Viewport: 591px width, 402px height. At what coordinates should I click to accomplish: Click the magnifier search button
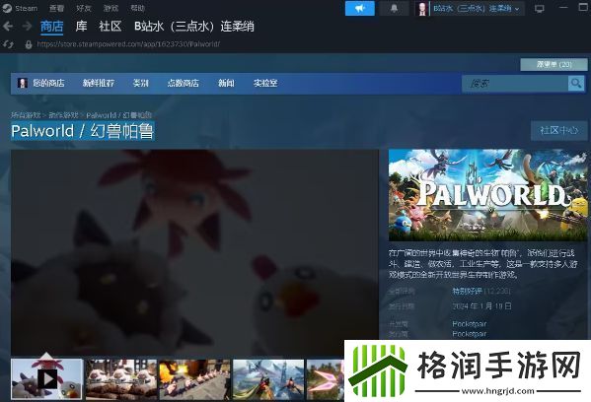coord(576,83)
